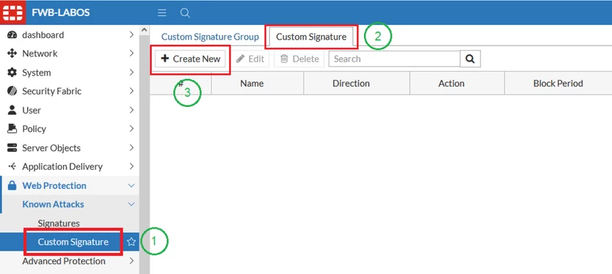Open the search magnifier in top bar
This screenshot has height=274, width=612.
coord(185,13)
